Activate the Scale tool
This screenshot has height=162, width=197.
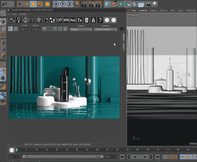click(x=33, y=4)
